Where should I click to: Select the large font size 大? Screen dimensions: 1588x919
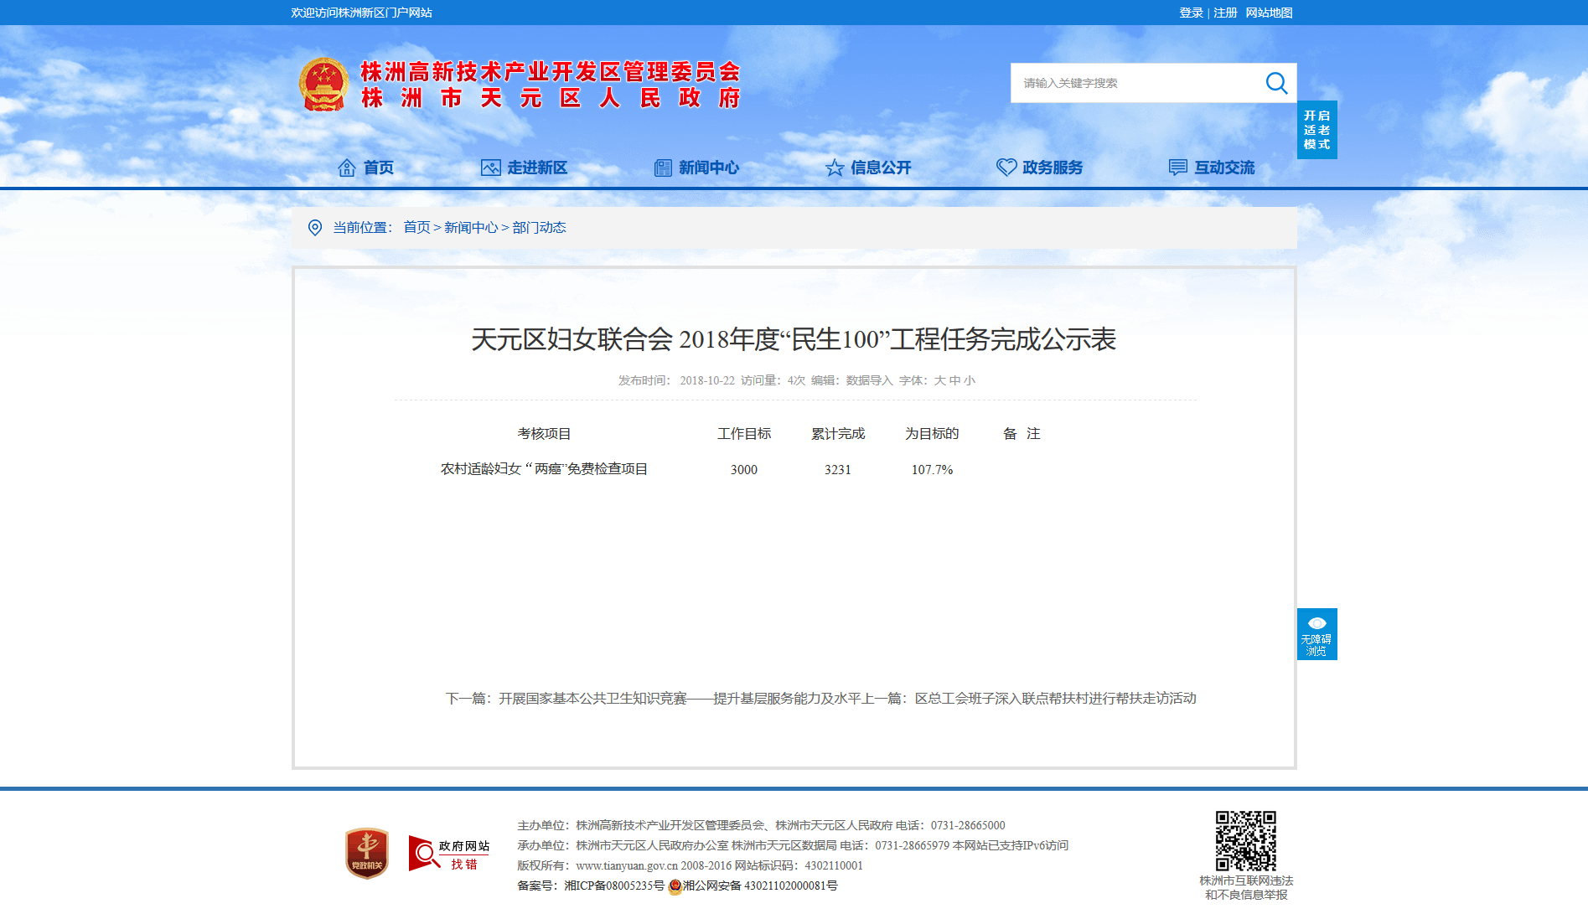(939, 380)
